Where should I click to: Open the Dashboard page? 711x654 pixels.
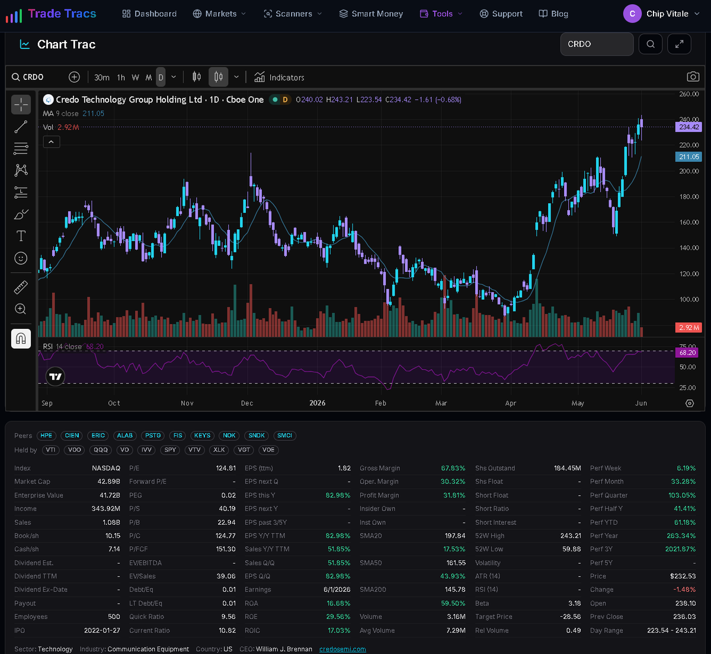tap(149, 14)
